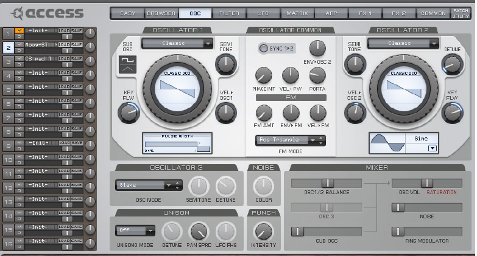The height and width of the screenshot is (256, 477).
Task: Load a patch into part 1
Action: coord(64,30)
